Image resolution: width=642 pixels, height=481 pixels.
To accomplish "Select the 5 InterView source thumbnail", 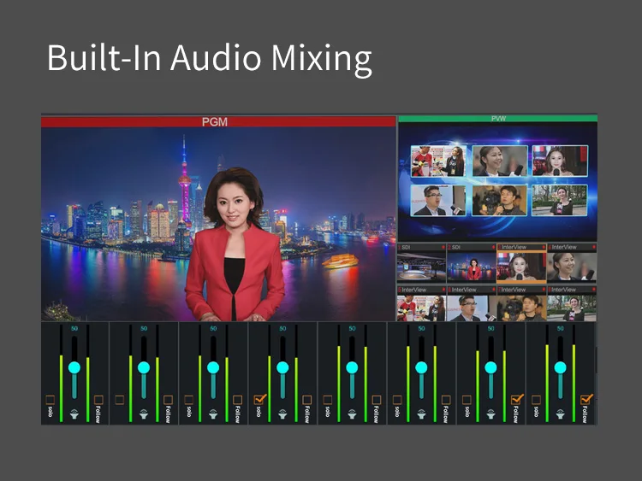I will coord(421,308).
